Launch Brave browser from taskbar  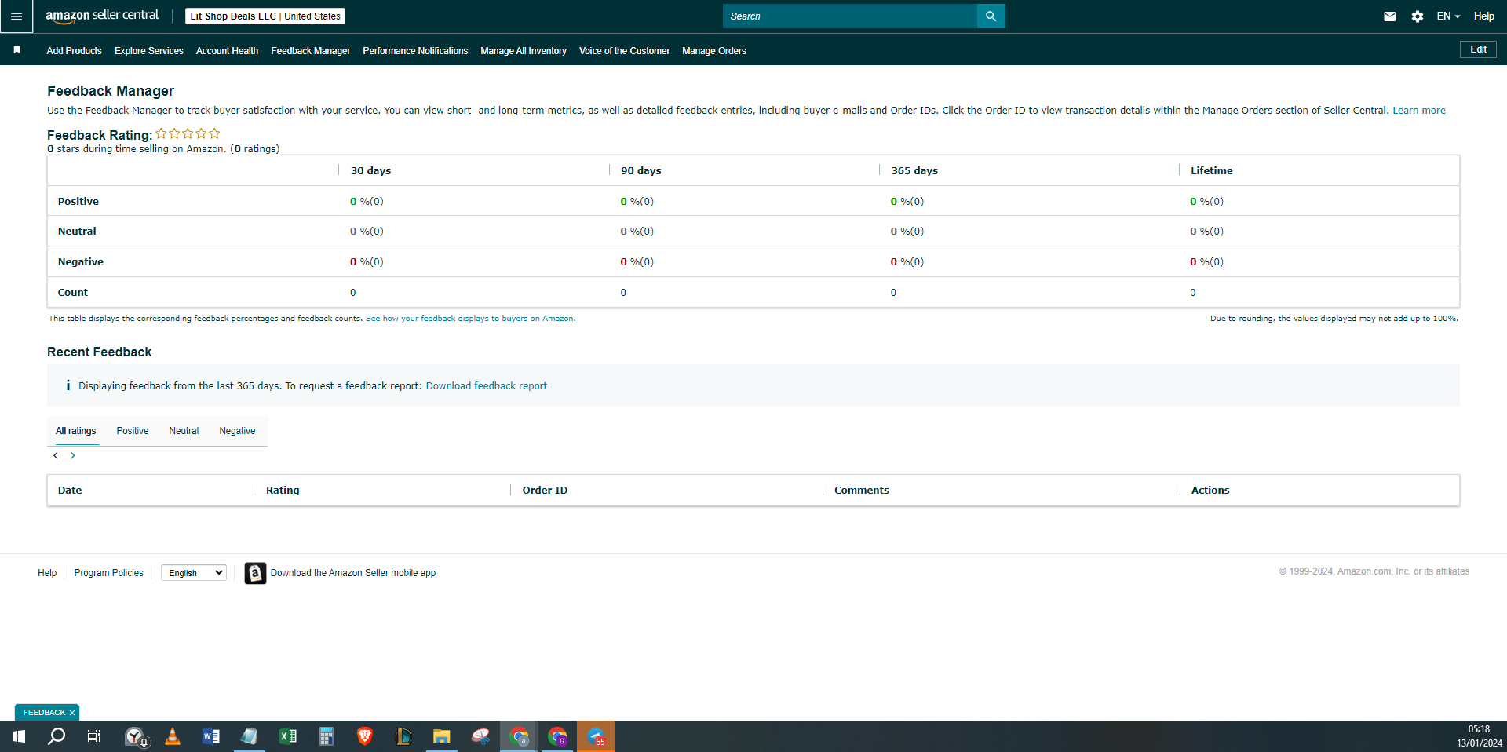click(365, 736)
